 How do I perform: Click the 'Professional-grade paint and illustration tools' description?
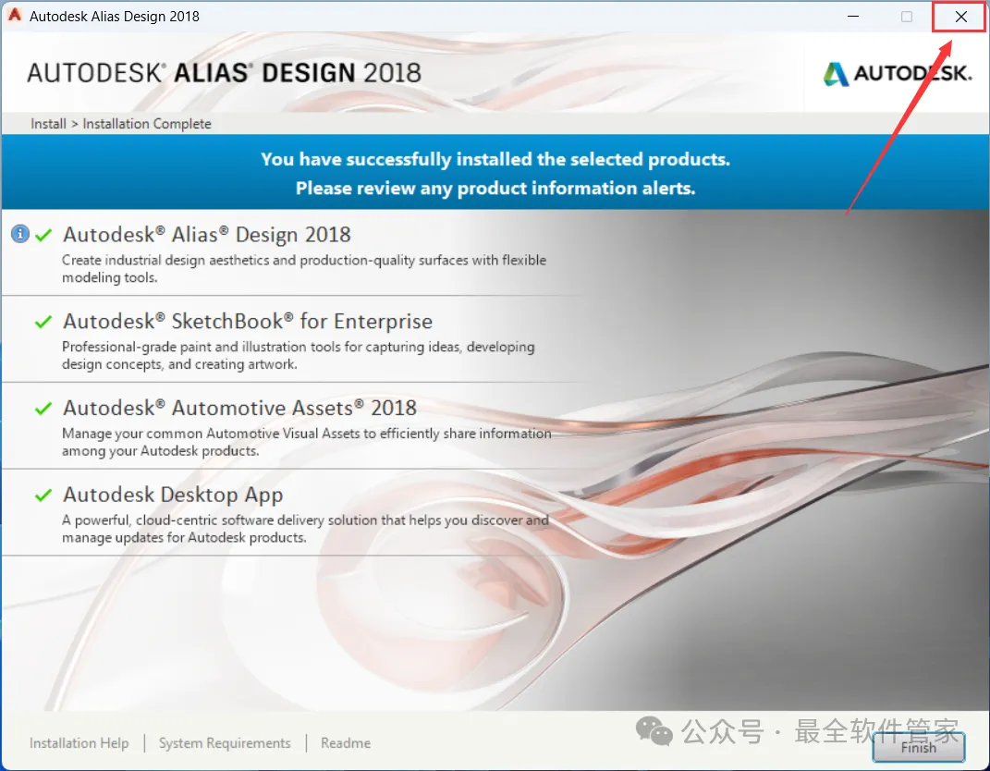point(298,355)
